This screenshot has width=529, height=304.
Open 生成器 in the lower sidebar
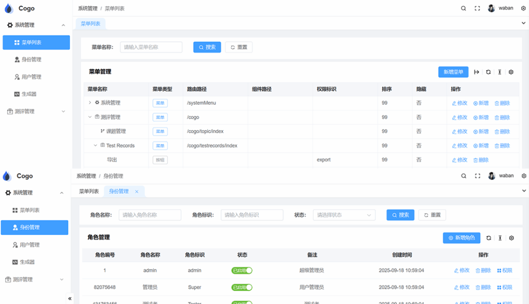click(x=27, y=262)
